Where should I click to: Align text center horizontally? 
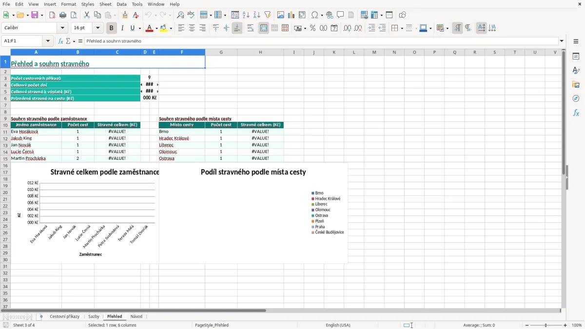192,28
